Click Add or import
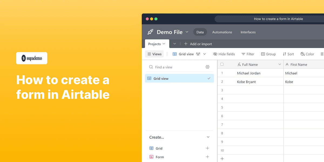 coord(198,44)
